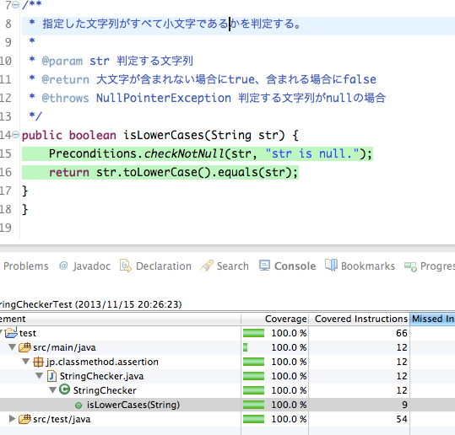
Task: Expand the src/test/java tree node
Action: [12, 418]
